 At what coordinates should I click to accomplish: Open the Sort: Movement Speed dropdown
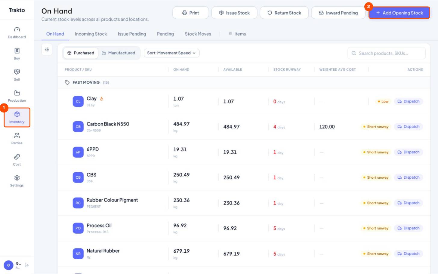(x=171, y=53)
